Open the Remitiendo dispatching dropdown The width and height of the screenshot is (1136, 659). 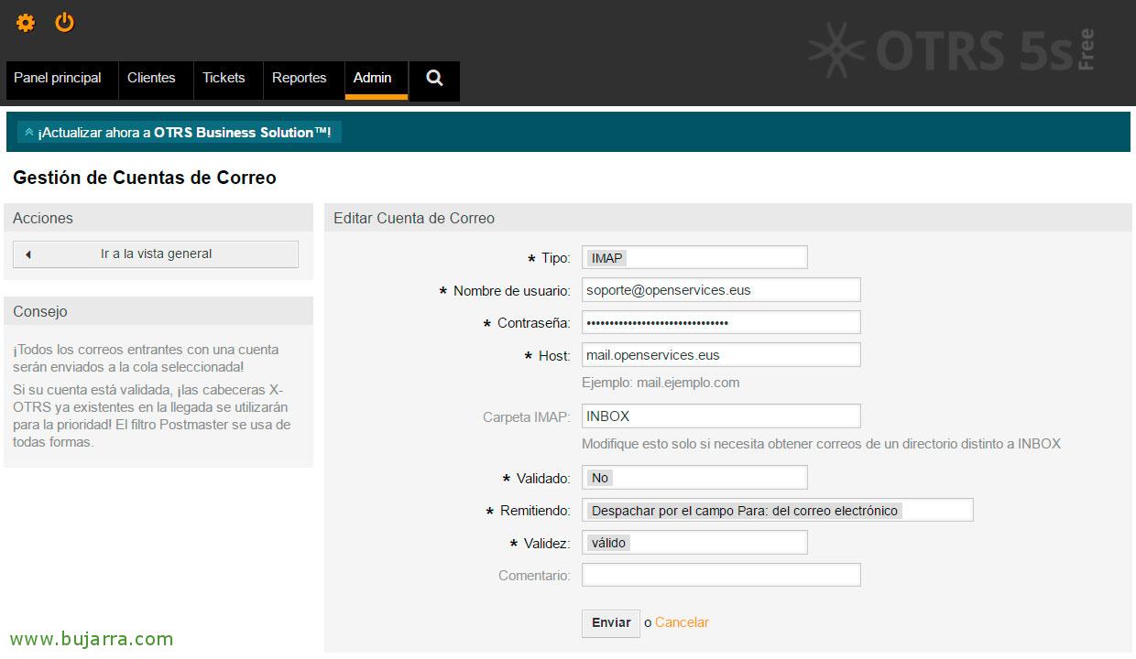(777, 511)
